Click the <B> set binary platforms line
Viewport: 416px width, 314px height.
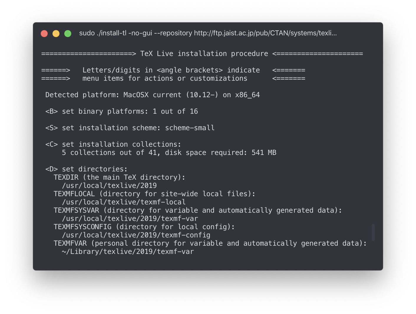click(121, 111)
